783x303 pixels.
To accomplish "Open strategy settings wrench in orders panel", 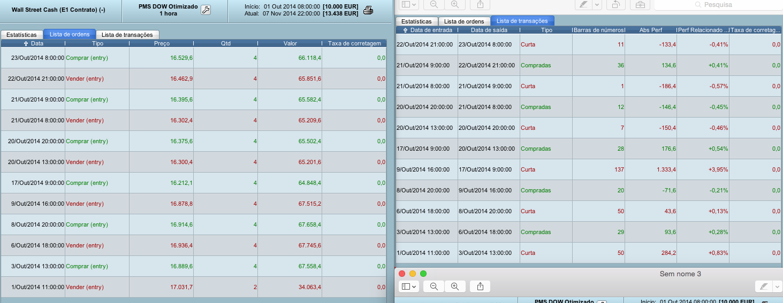I will point(206,10).
